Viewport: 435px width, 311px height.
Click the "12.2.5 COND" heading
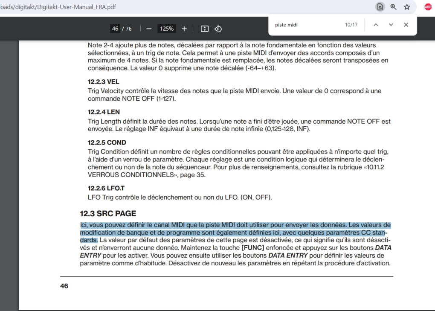[107, 142]
